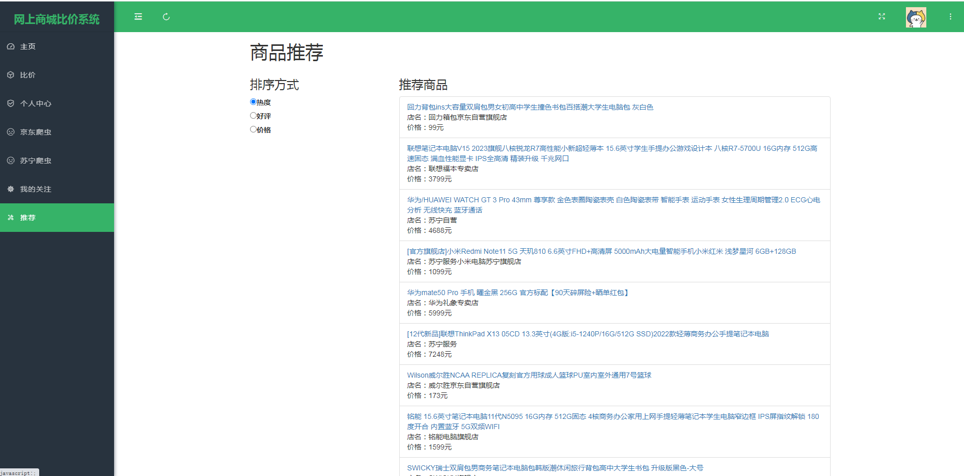Click the 我的关注 gear icon
The height and width of the screenshot is (476, 964).
(11, 189)
